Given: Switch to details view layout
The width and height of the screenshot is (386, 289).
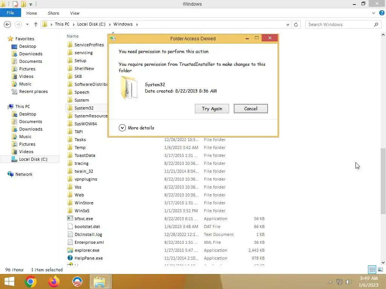Looking at the screenshot, I should (x=372, y=269).
